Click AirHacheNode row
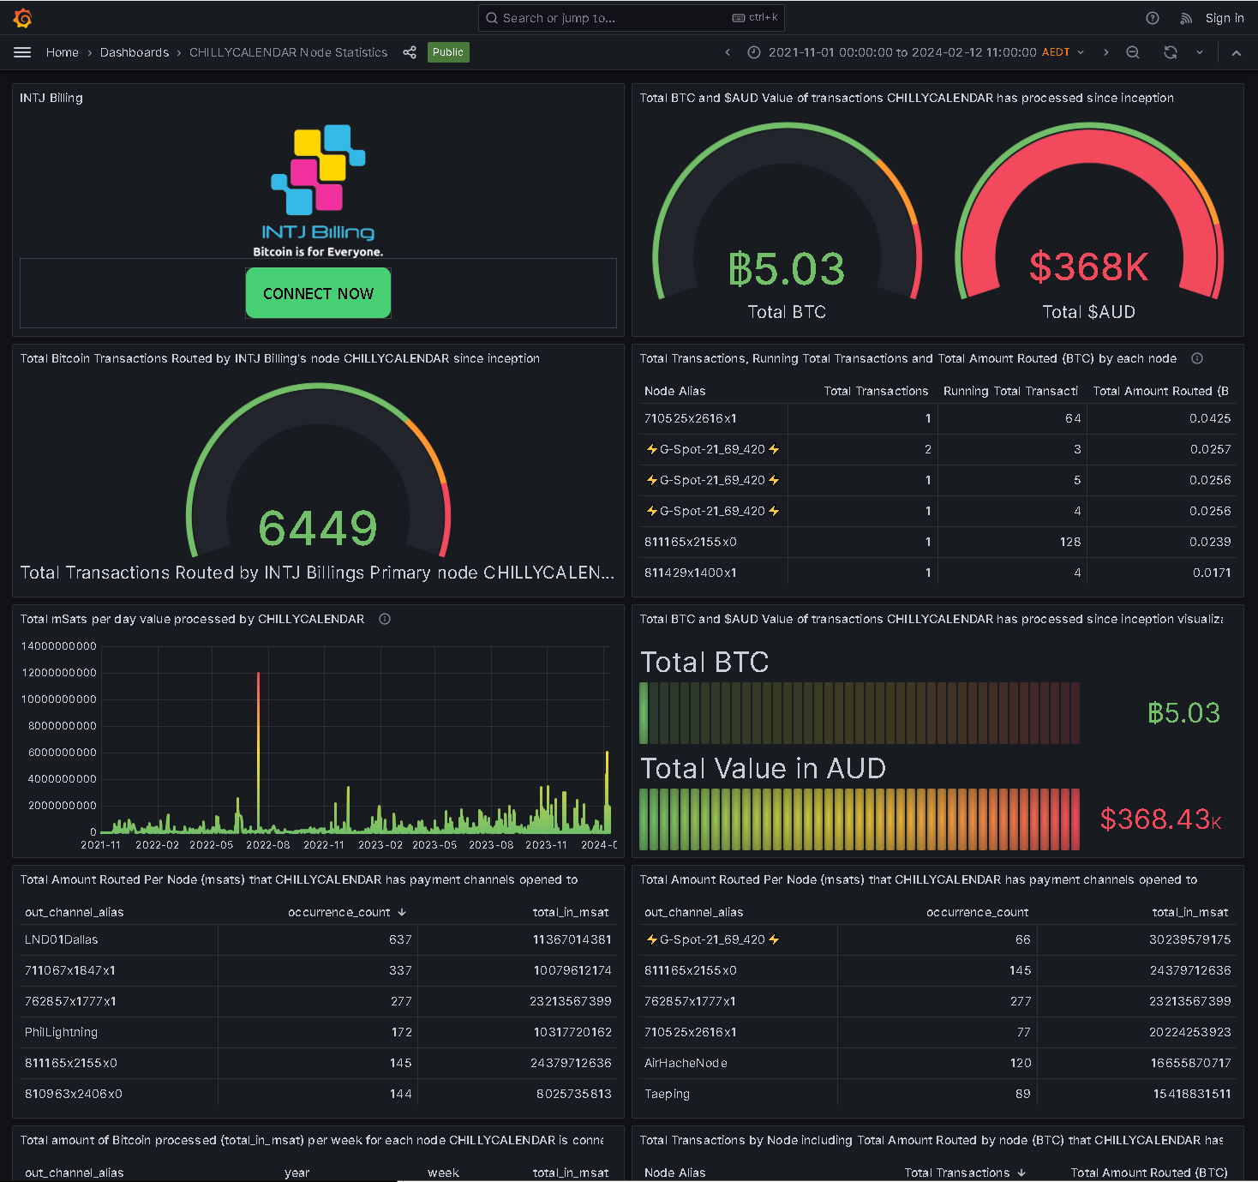Image resolution: width=1258 pixels, height=1182 pixels. pos(938,1063)
